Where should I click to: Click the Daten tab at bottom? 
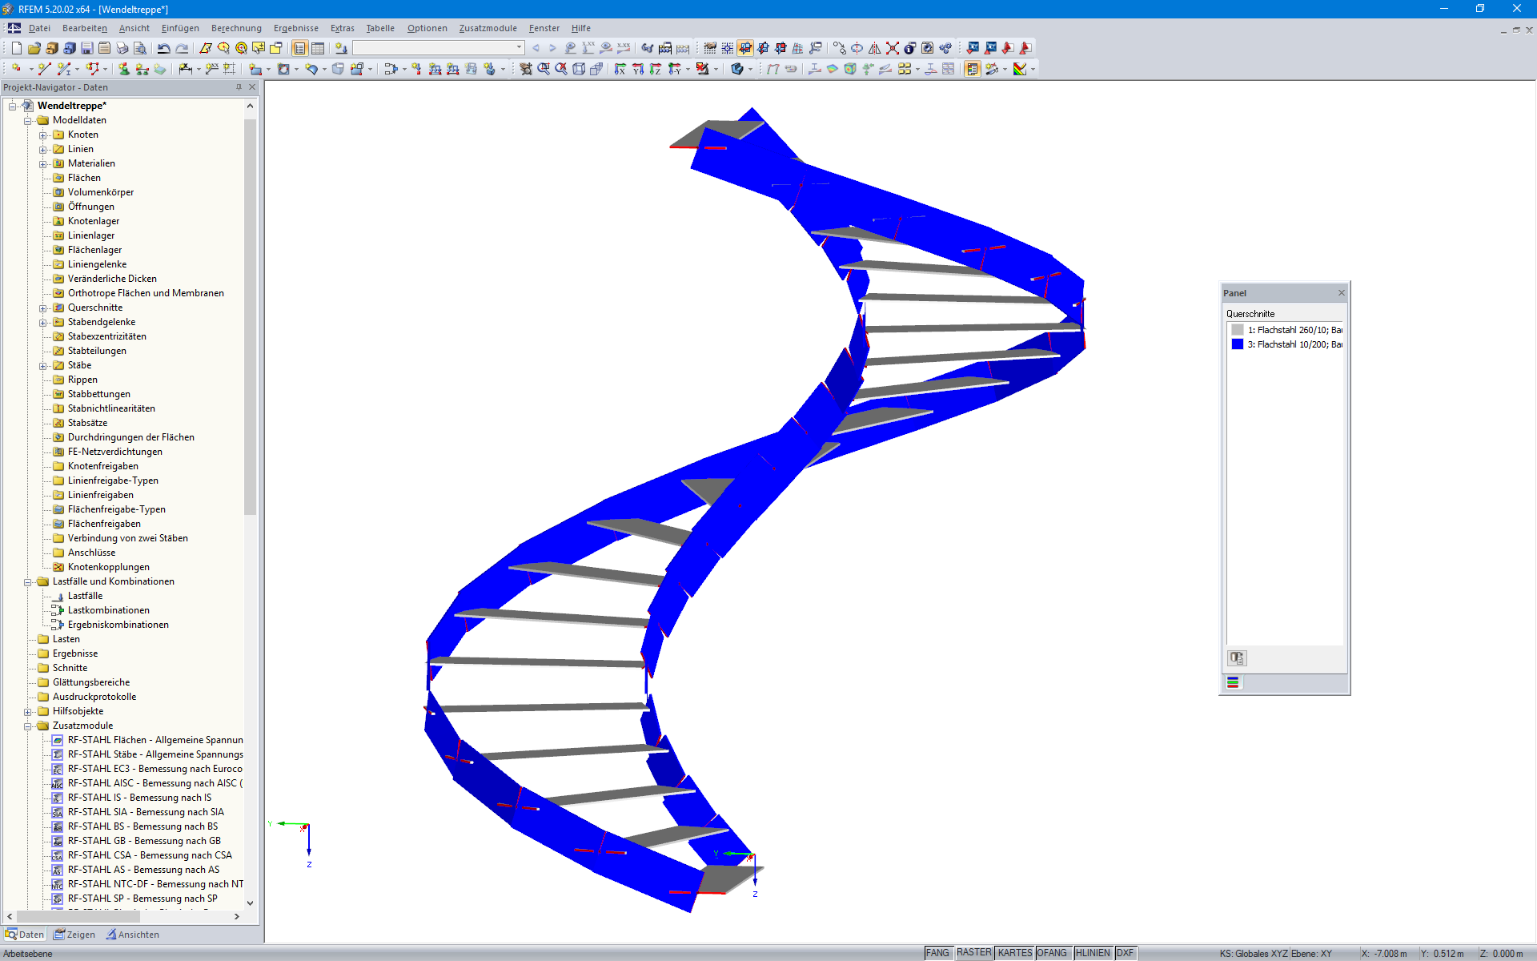coord(26,933)
